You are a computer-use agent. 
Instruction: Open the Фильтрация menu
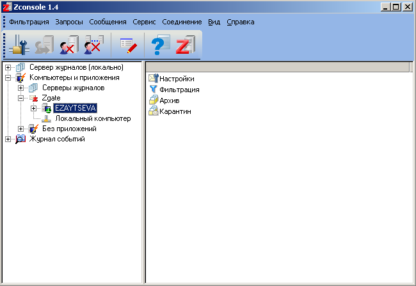coord(29,22)
